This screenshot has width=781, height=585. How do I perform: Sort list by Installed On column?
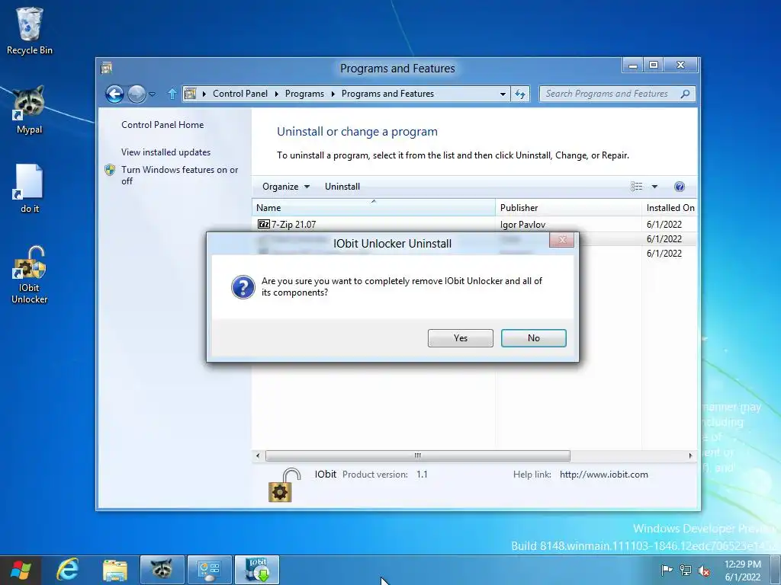(x=670, y=207)
